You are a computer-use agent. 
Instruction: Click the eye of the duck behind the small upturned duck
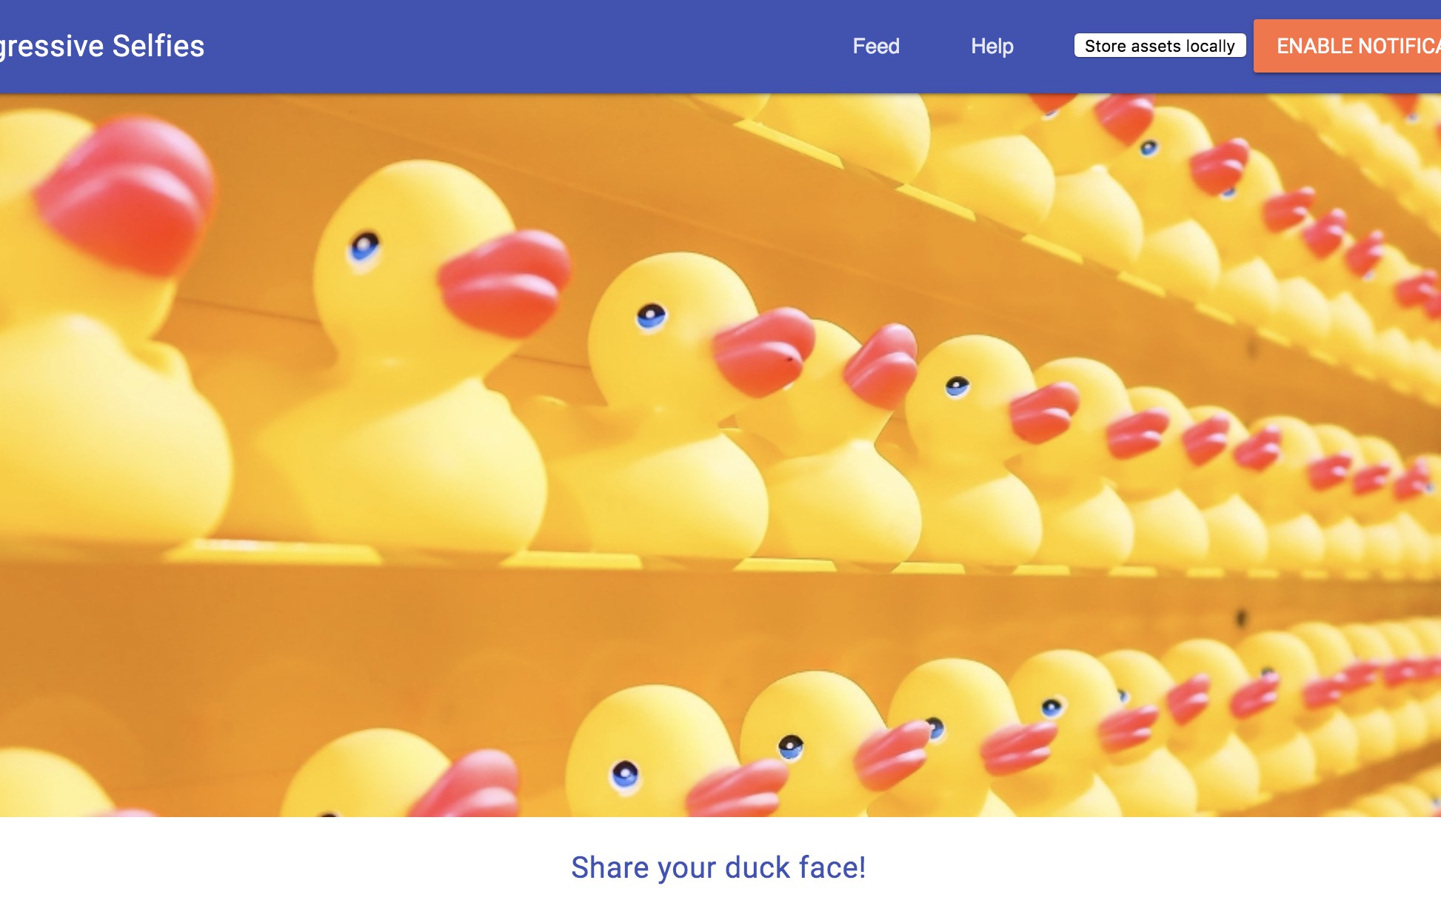coord(957,386)
